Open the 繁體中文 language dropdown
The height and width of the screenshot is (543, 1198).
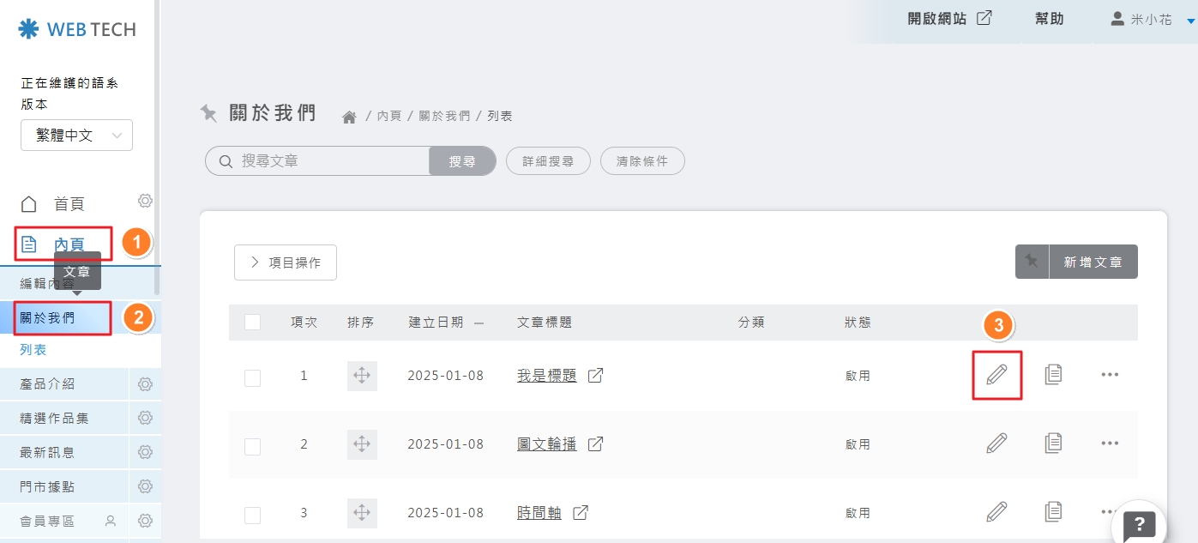[x=76, y=136]
